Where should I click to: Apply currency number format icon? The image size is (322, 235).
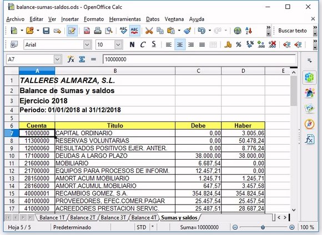(x=228, y=44)
